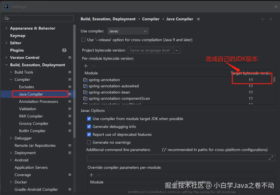Click the project-level icon beside Coverage
280x195 pixels.
click(70, 175)
